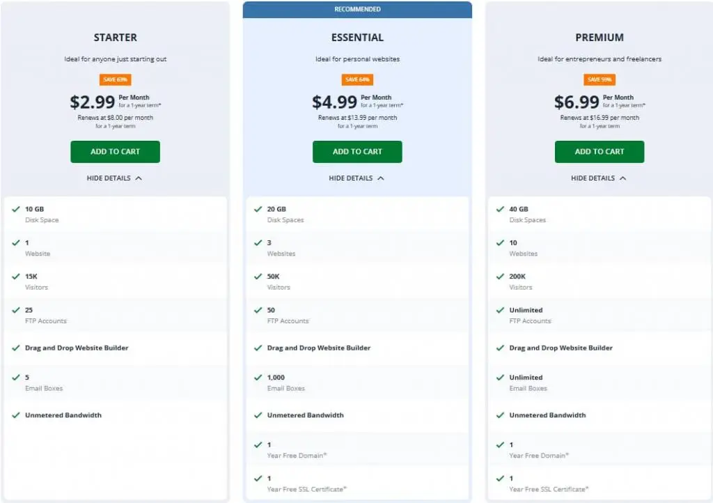Click checkmark beside Starter's 25 FTP Accounts
Image resolution: width=713 pixels, height=503 pixels.
[17, 309]
